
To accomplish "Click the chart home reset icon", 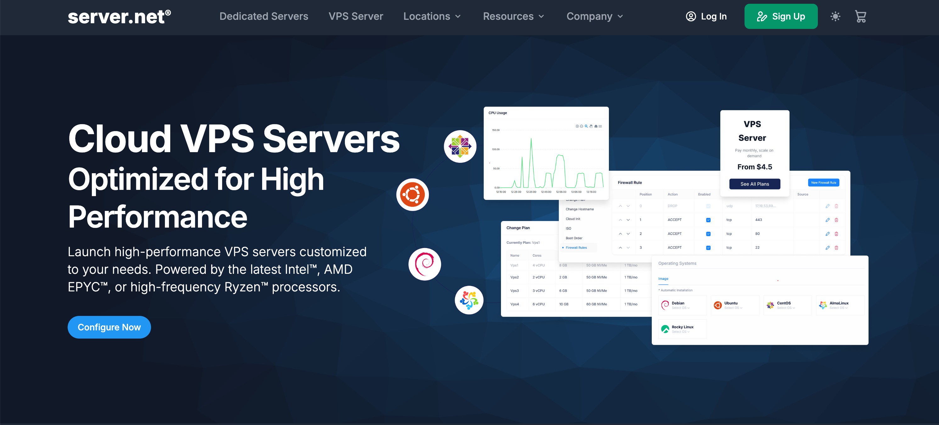I will pos(596,126).
